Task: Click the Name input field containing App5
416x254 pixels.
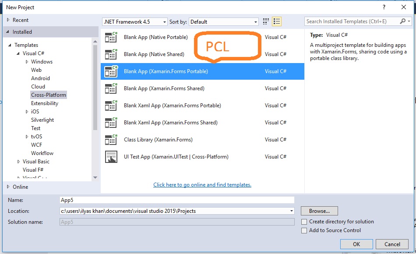Action: pyautogui.click(x=175, y=200)
